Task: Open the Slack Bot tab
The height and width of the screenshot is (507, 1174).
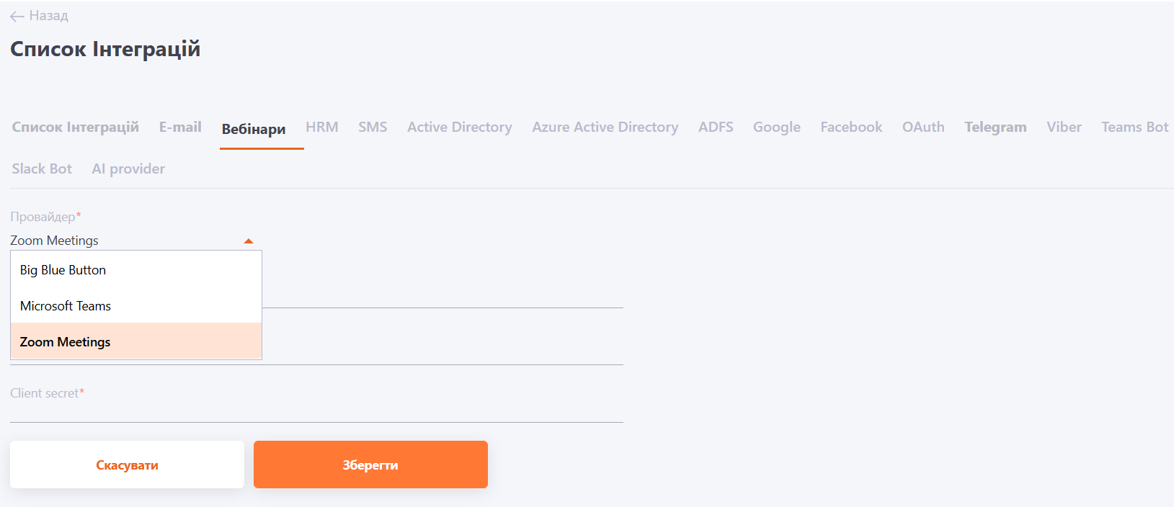Action: 42,169
